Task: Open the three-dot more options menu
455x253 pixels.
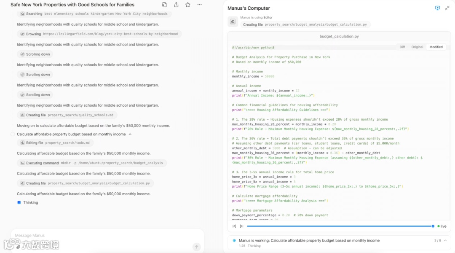Action: [x=200, y=5]
